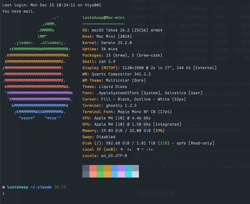
Task: Click the '59%' memory usage value
Action: click(x=159, y=131)
